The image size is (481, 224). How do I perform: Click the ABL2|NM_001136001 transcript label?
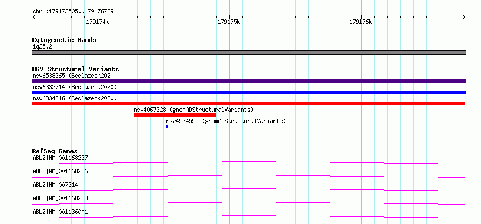pyautogui.click(x=60, y=212)
